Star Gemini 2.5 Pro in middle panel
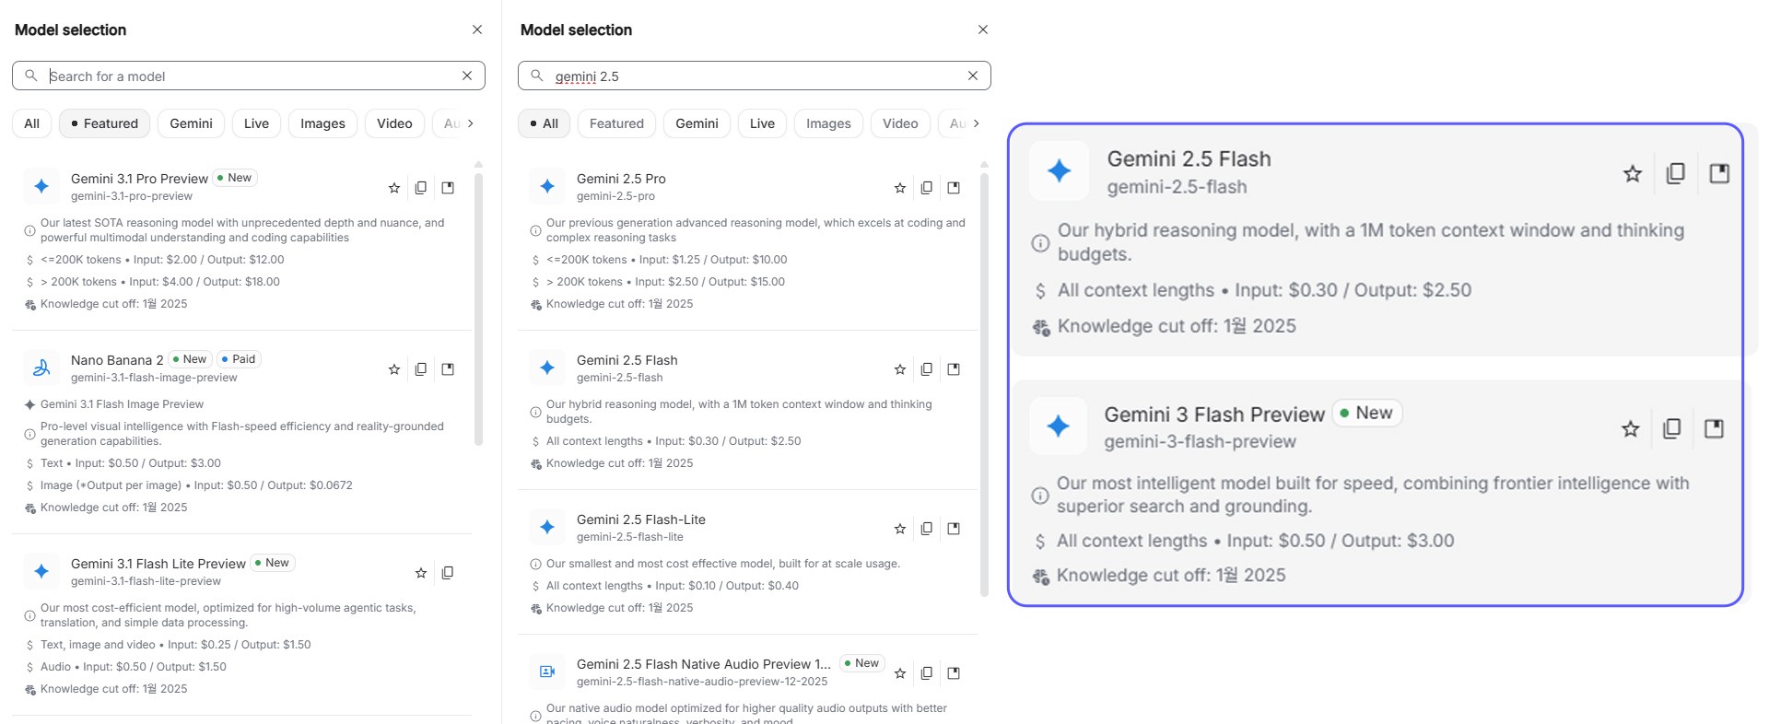Image resolution: width=1769 pixels, height=724 pixels. (x=900, y=188)
